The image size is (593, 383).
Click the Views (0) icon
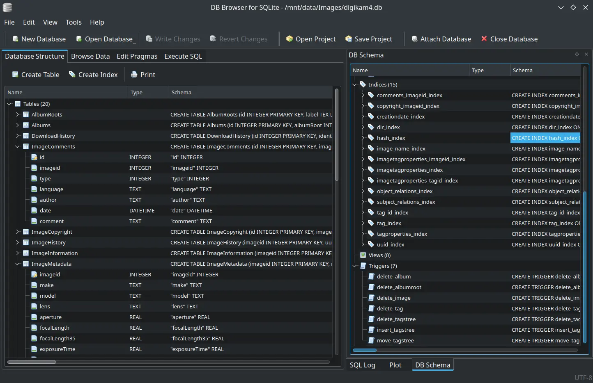click(x=363, y=255)
